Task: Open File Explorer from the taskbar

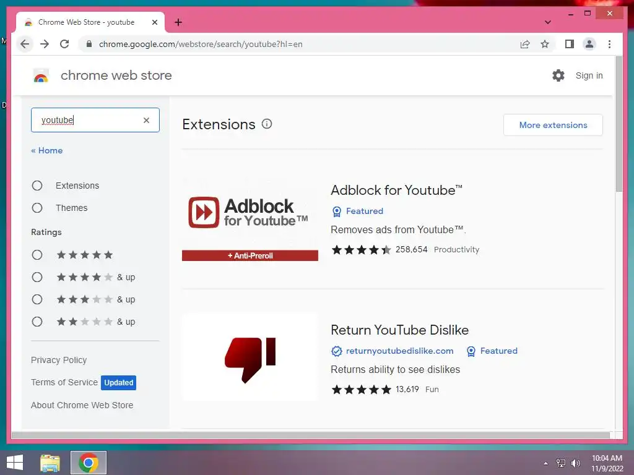Action: (50, 463)
